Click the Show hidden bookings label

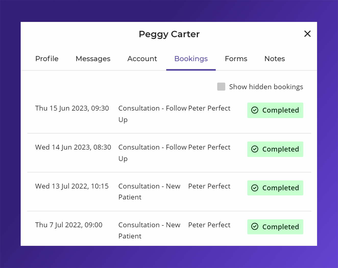(266, 87)
